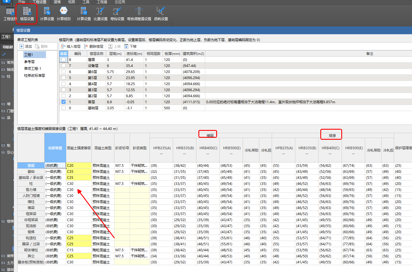Tick the 首层 checkbox for 屋面 floor

[x=64, y=60]
